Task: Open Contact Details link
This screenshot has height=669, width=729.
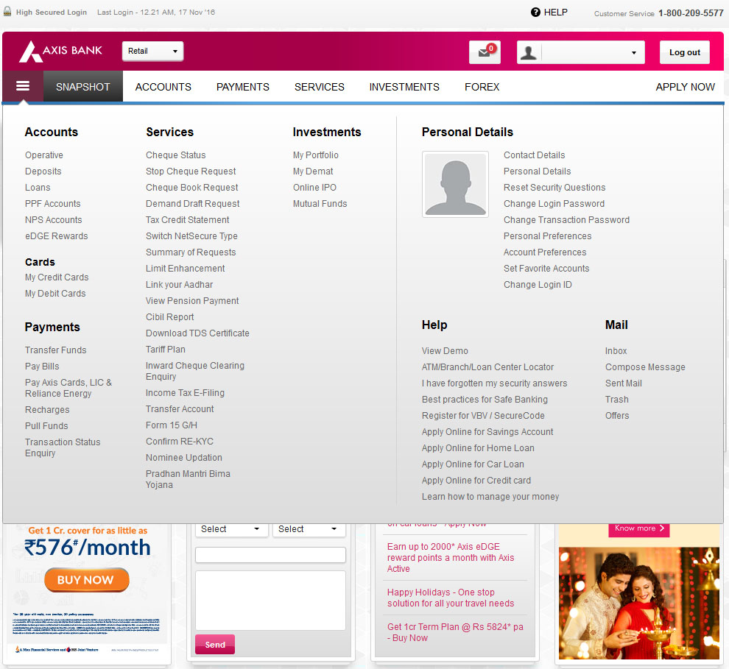Action: pos(534,155)
